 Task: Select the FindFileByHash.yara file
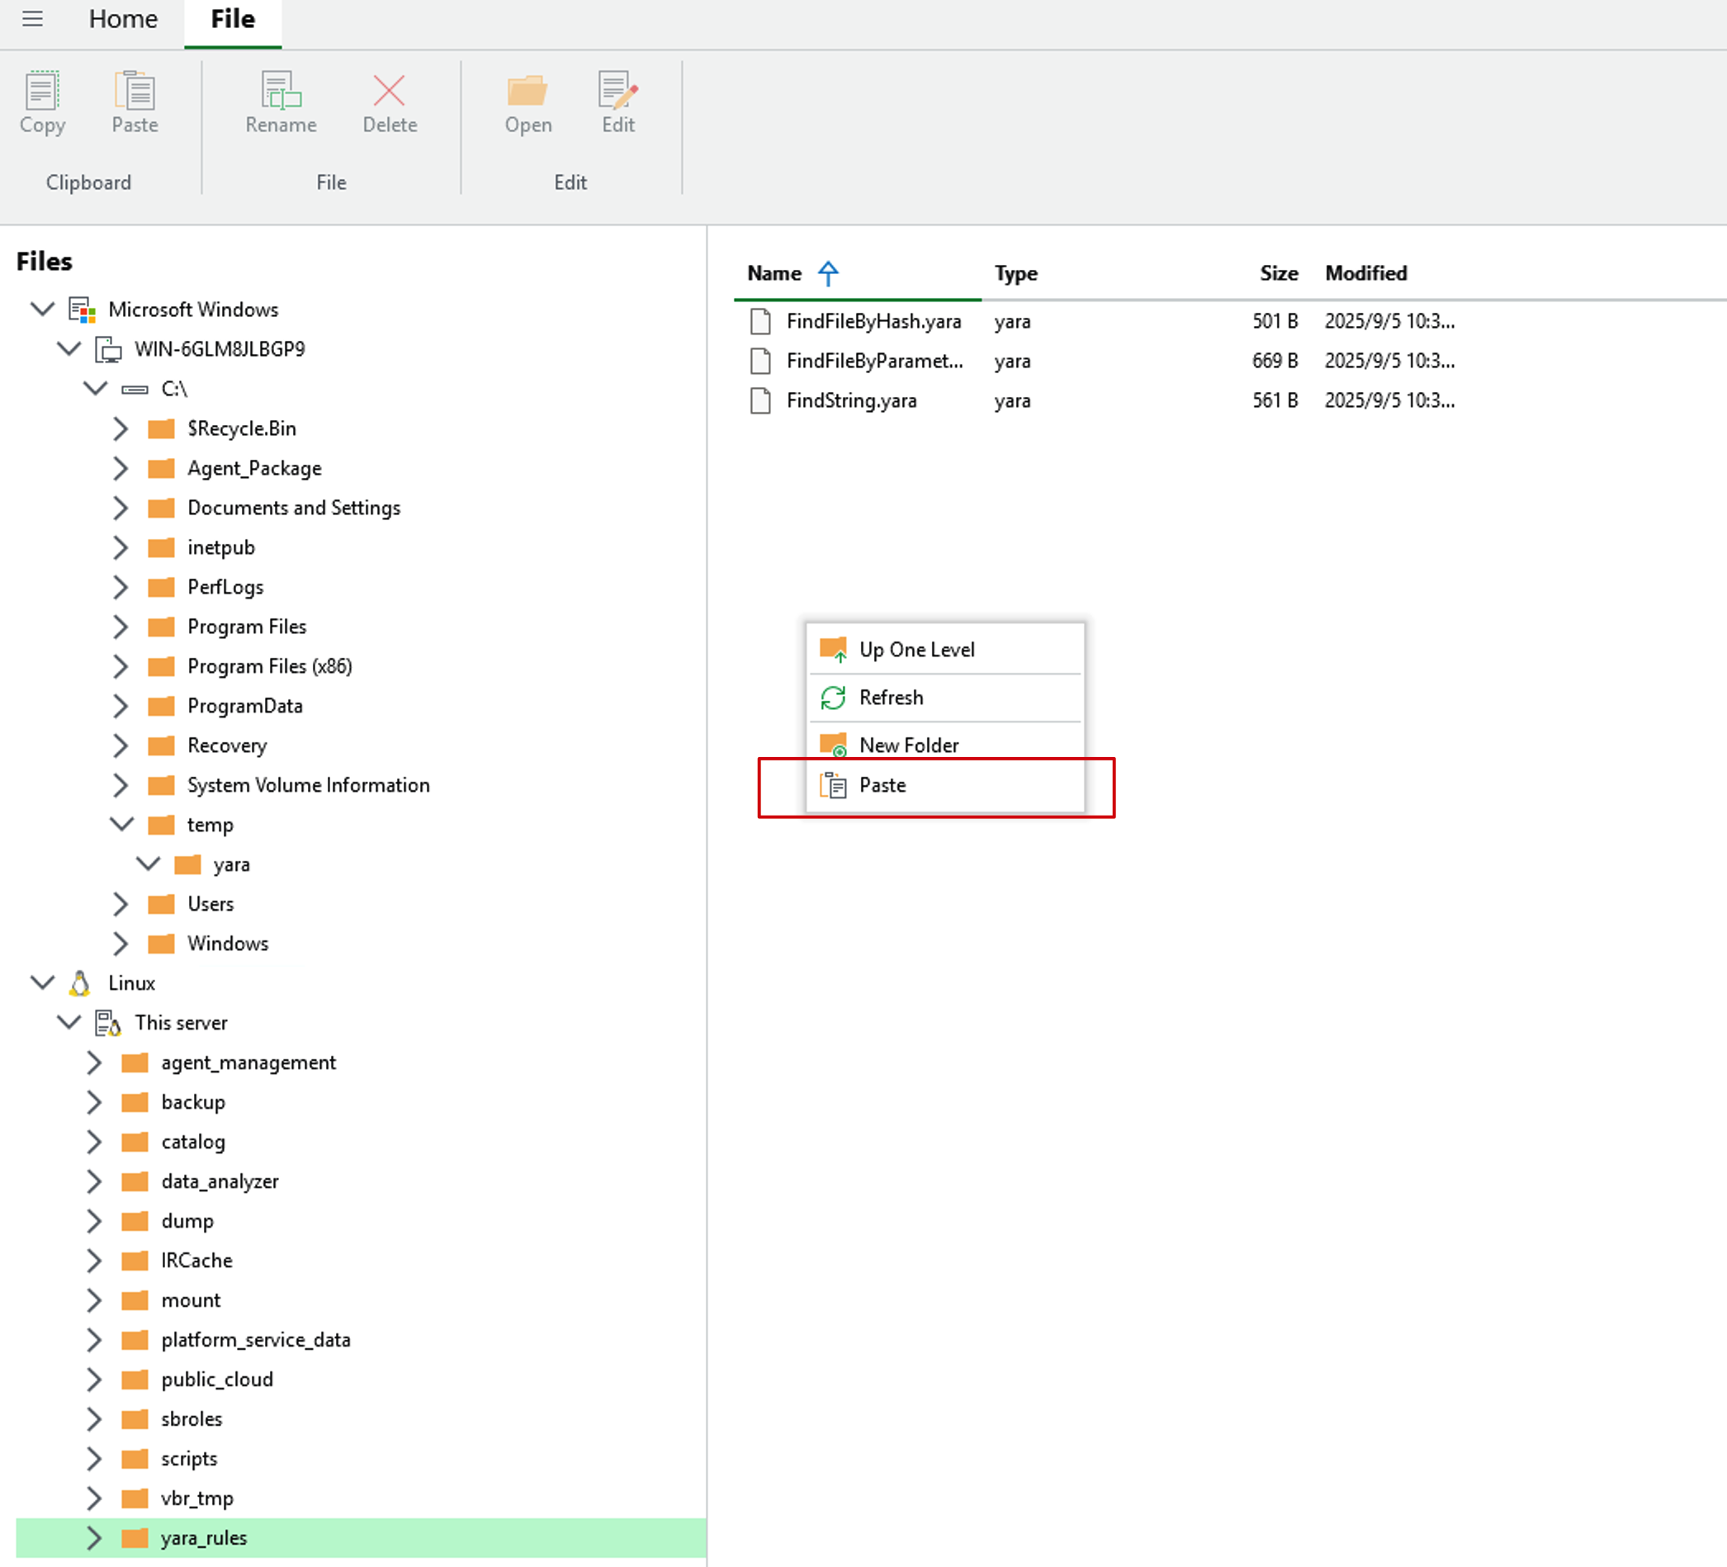pos(873,321)
